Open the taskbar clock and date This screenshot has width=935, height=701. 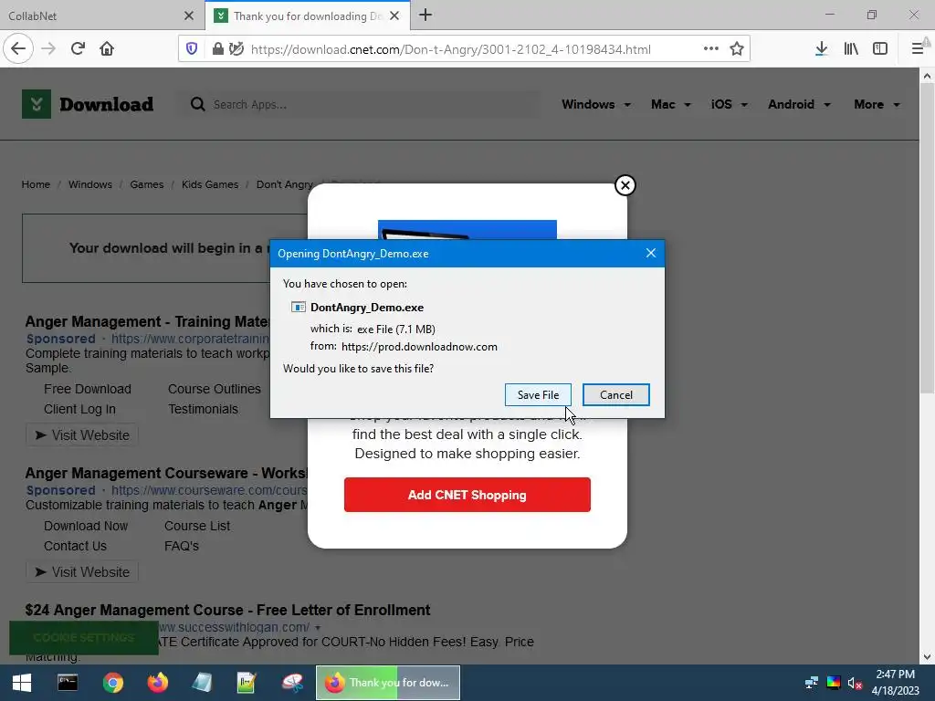coord(895,683)
